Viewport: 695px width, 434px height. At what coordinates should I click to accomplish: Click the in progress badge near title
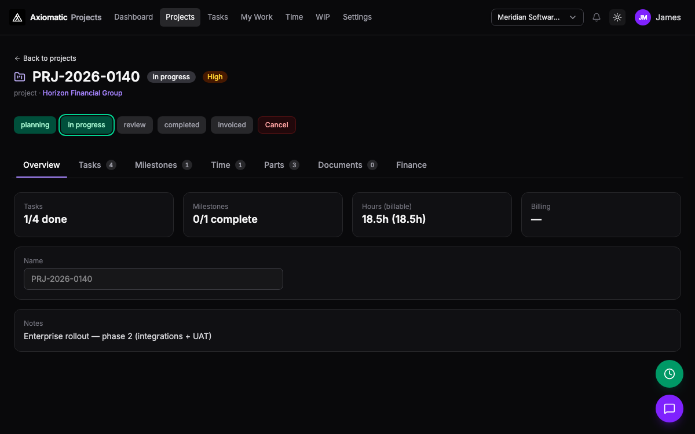pos(171,77)
